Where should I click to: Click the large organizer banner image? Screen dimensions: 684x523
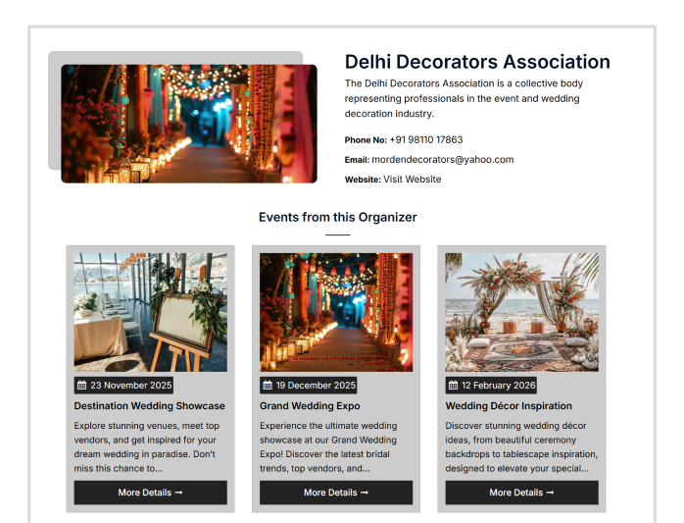(188, 124)
